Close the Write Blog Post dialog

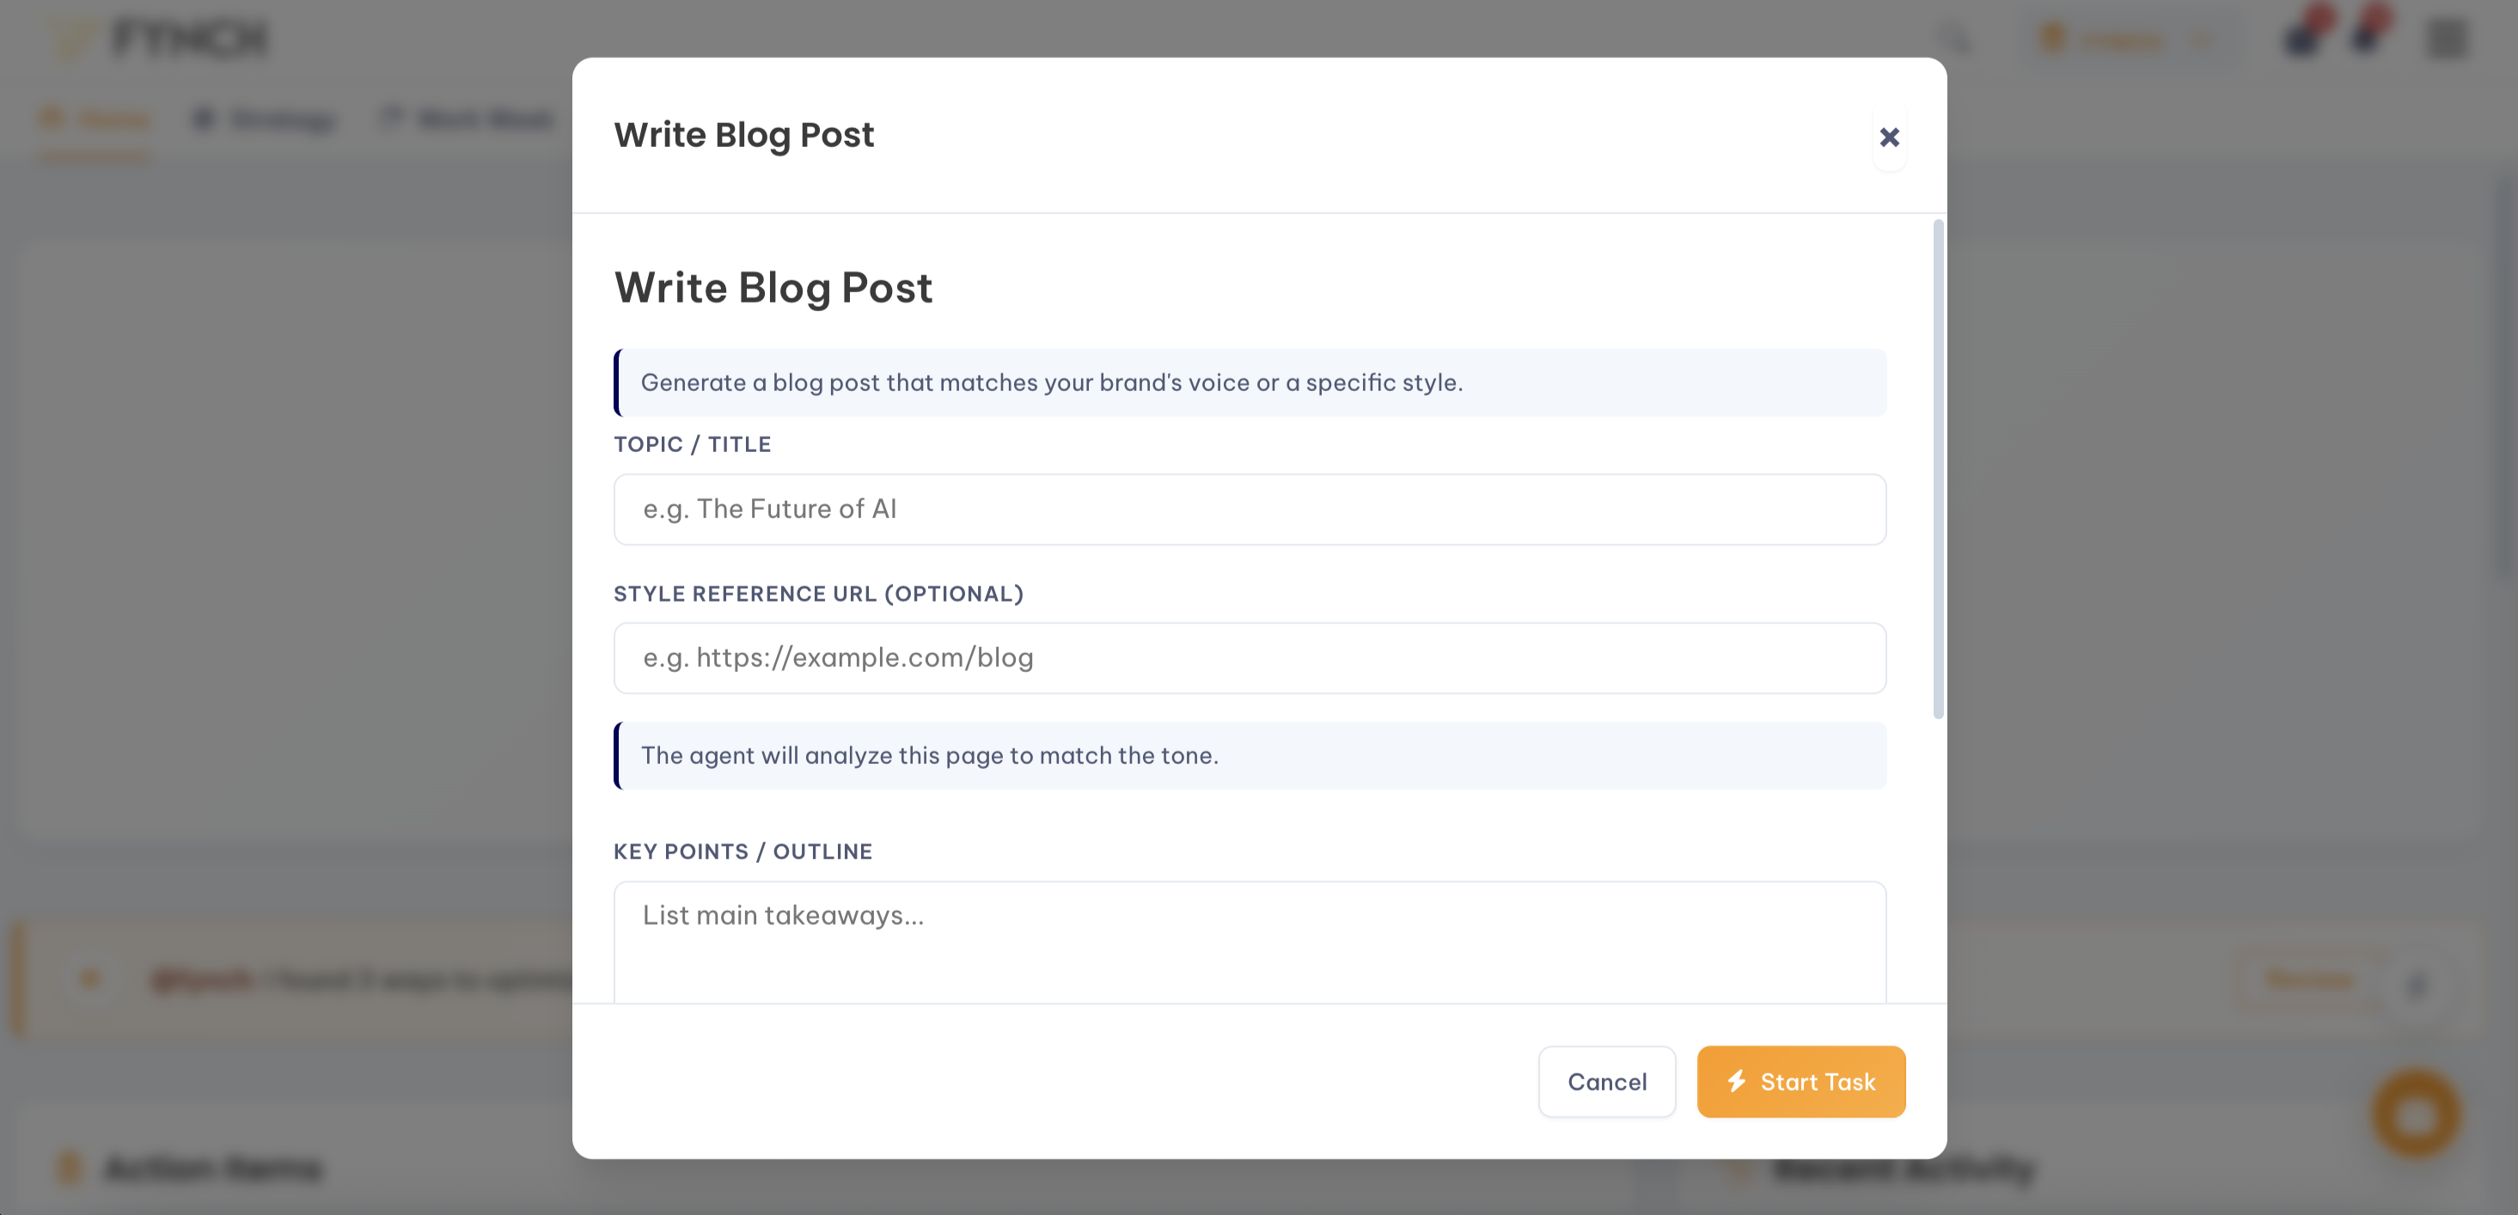pyautogui.click(x=1890, y=137)
